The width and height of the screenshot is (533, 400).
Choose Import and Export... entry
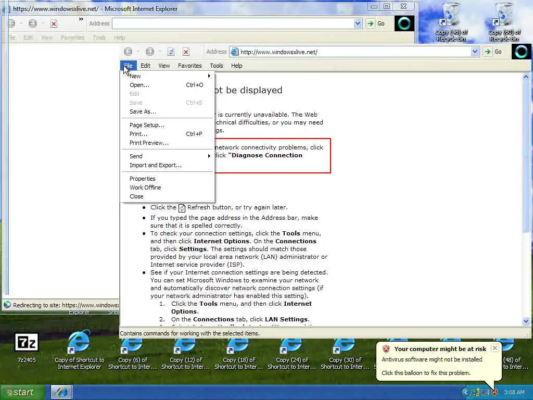tap(168, 165)
